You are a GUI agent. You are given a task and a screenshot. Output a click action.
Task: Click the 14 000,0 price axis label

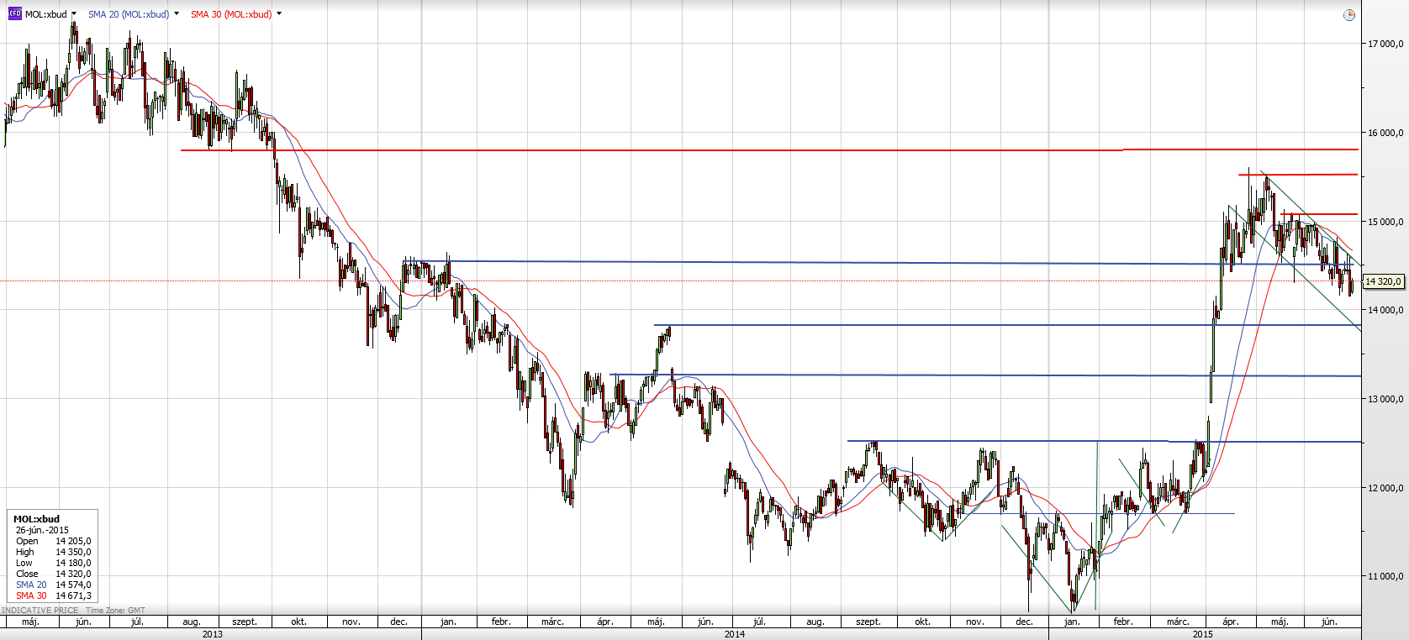point(1385,310)
